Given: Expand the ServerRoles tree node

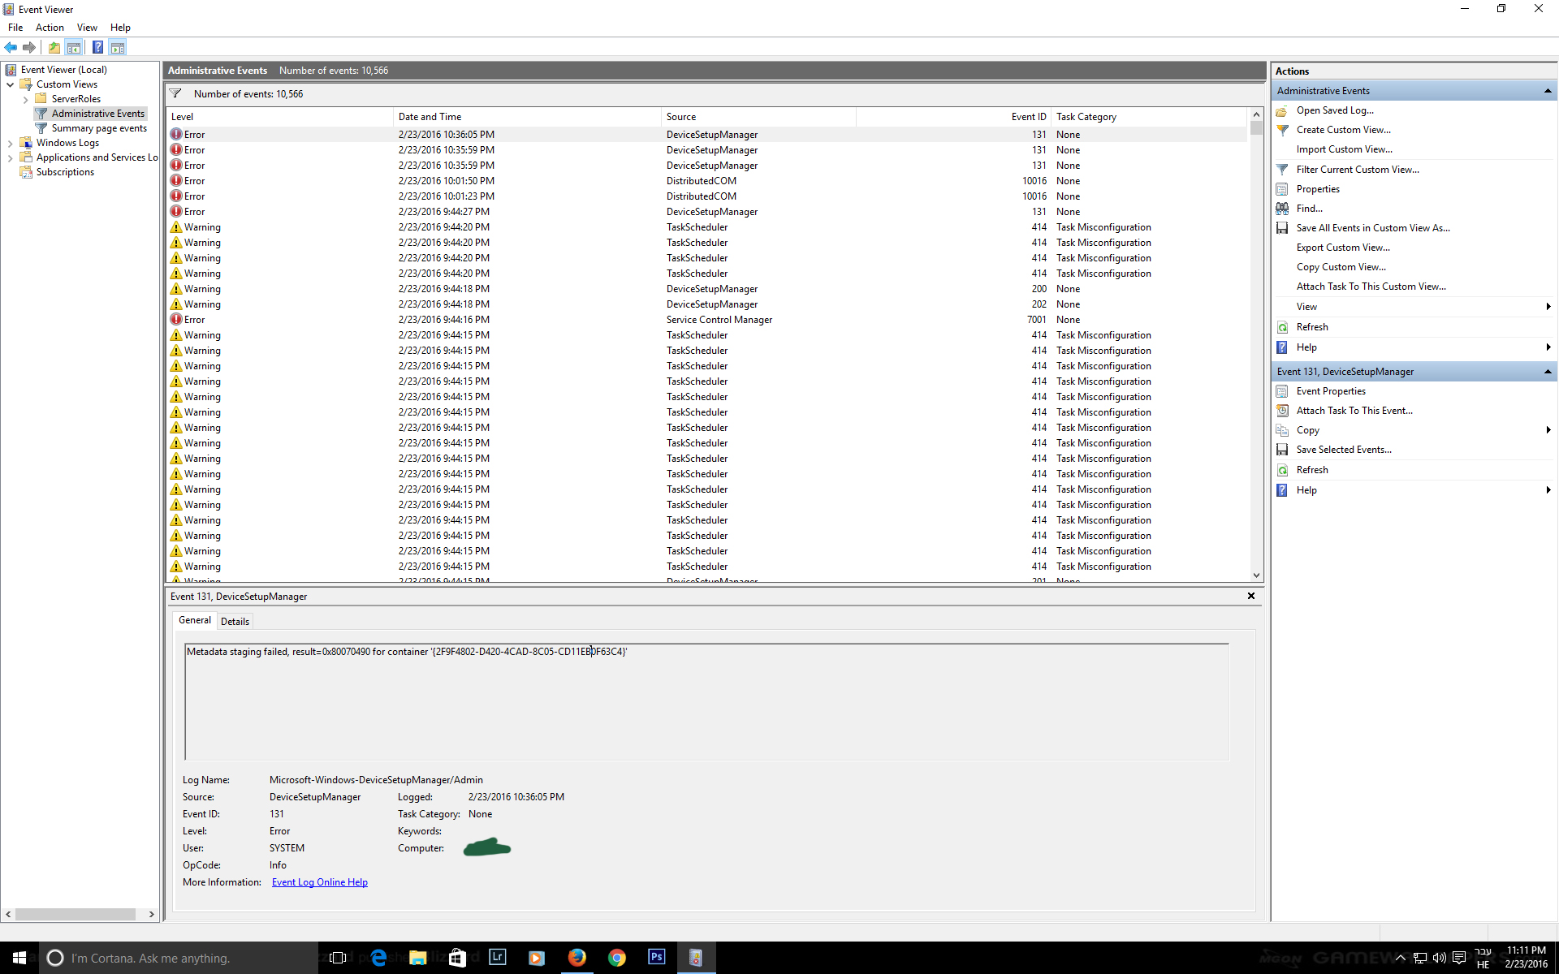Looking at the screenshot, I should [26, 99].
